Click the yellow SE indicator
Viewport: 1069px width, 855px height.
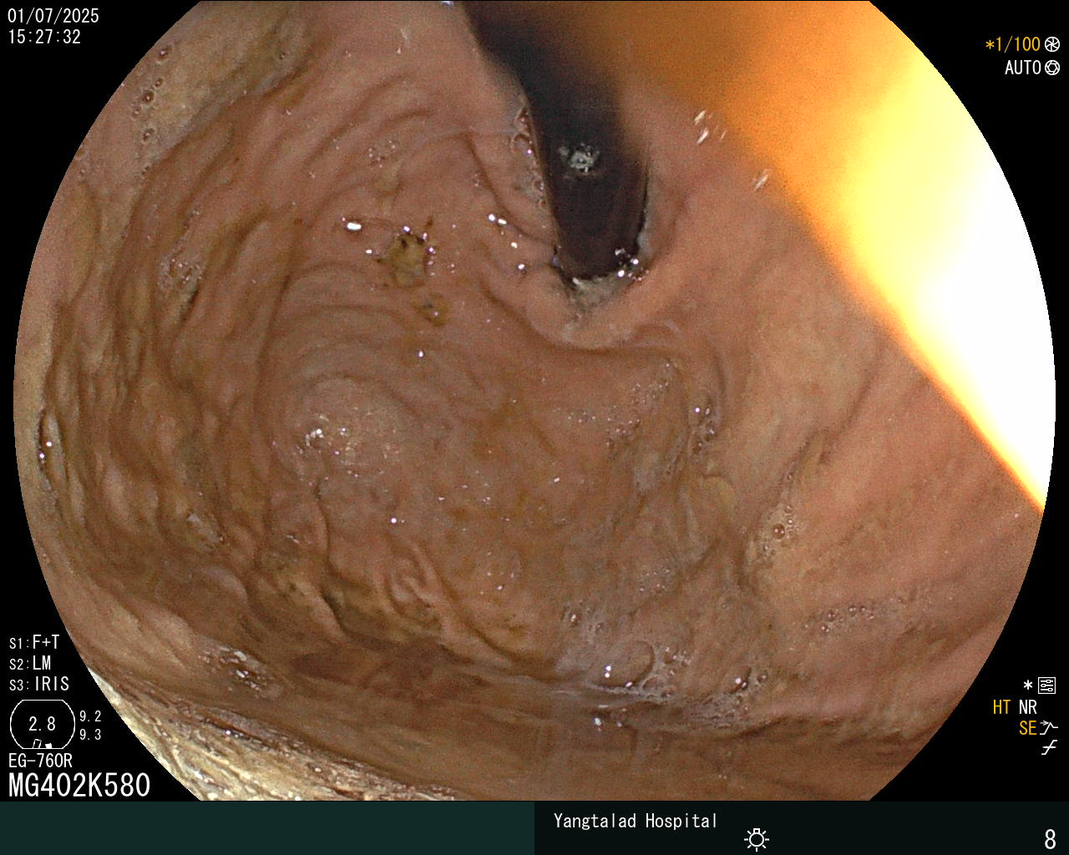tap(1027, 728)
